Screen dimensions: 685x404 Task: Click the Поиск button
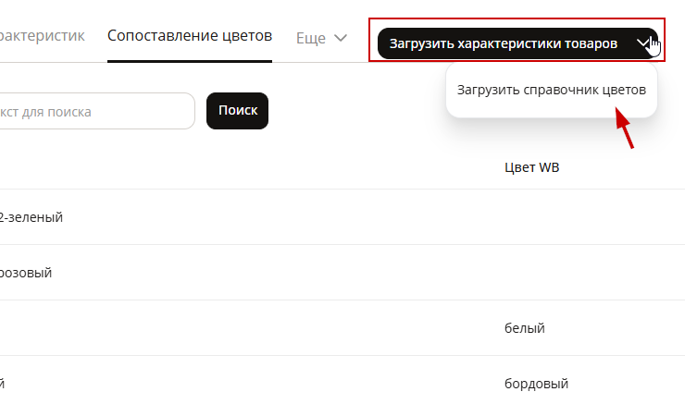coord(238,111)
